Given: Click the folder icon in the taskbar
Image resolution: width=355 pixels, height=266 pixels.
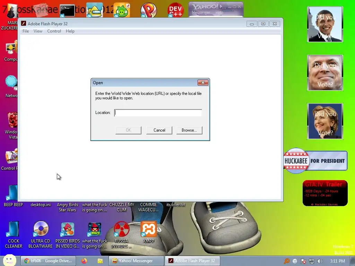Looking at the screenshot, I should click(x=100, y=261).
